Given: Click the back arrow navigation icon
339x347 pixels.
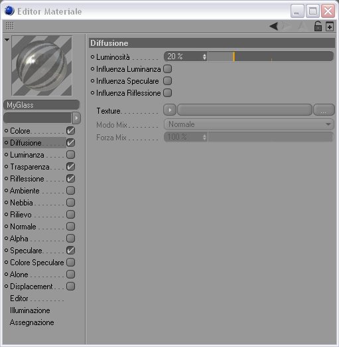Looking at the screenshot, I should (273, 27).
